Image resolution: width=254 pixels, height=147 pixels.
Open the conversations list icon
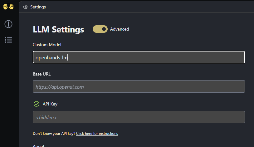[x=8, y=40]
